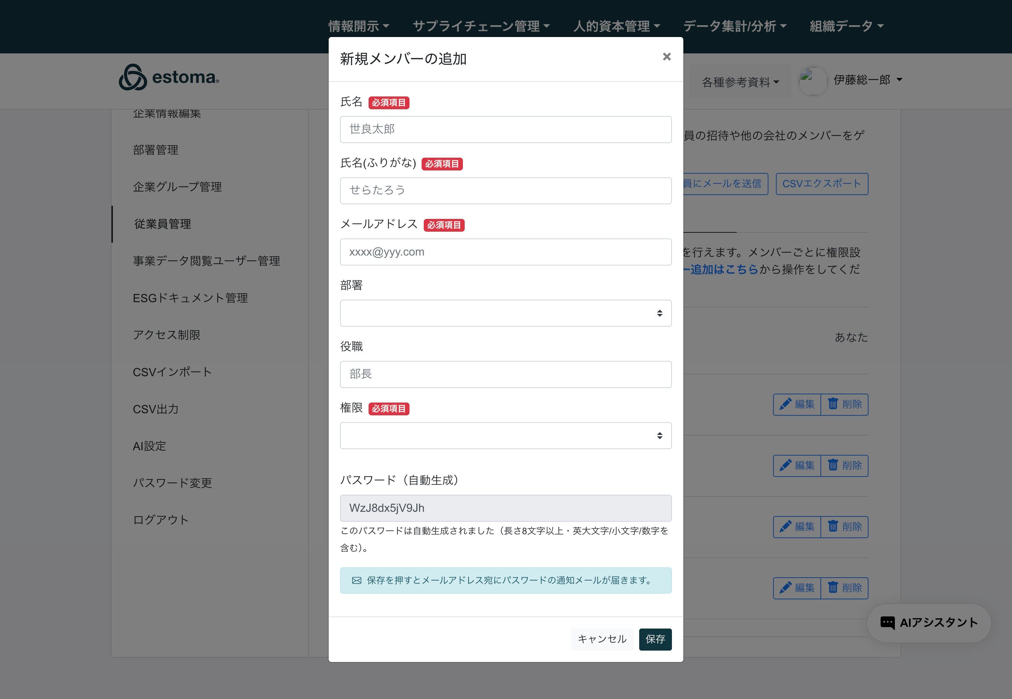The image size is (1012, 699).
Task: Click the estoma logo icon
Action: 133,78
